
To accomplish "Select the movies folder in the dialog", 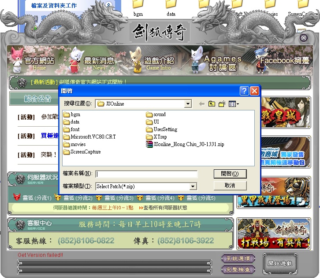I will pyautogui.click(x=74, y=144).
